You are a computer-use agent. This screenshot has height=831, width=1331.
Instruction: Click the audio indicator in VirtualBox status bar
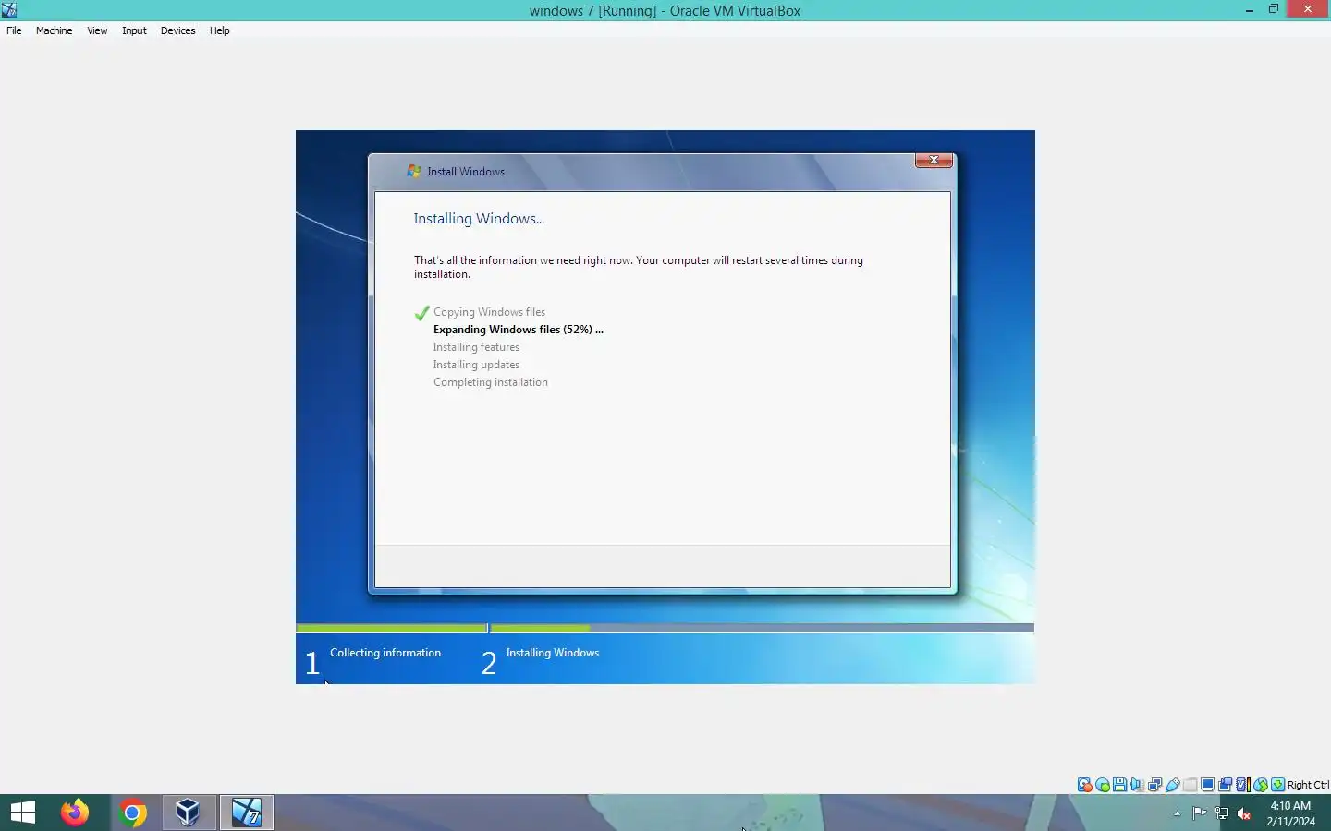pos(1137,785)
